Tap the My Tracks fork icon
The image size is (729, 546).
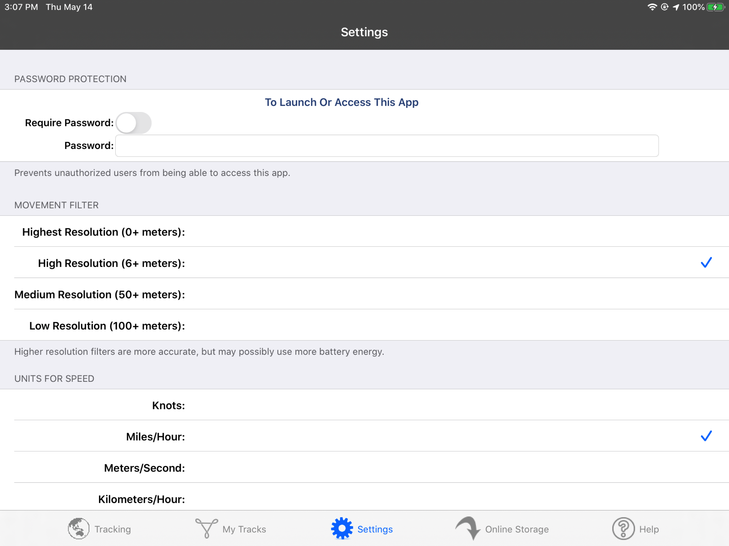207,529
